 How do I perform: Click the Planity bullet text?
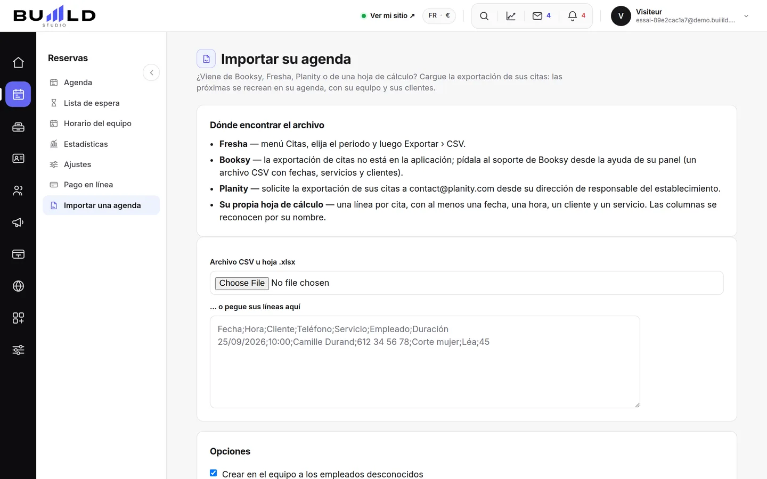click(x=470, y=188)
